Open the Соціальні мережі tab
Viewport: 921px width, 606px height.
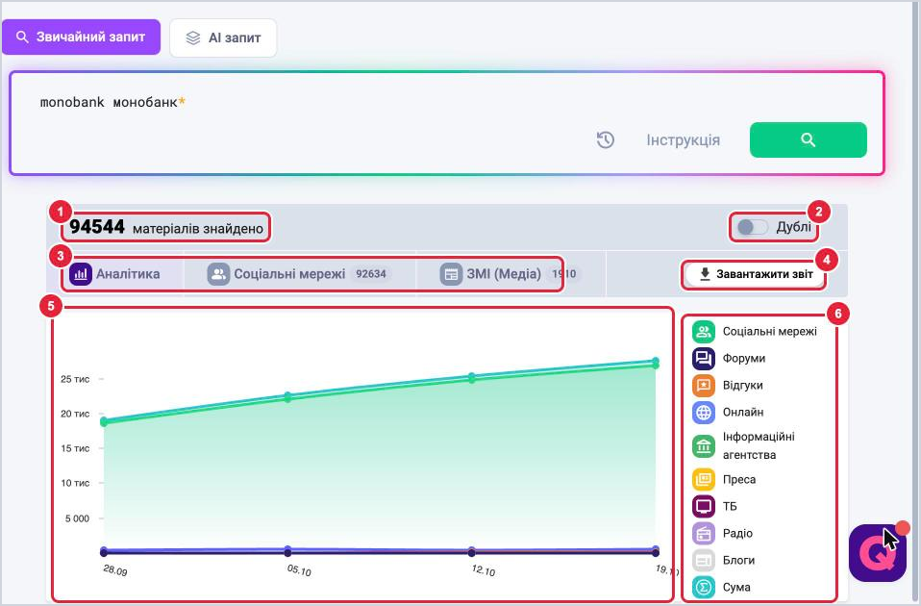click(299, 274)
